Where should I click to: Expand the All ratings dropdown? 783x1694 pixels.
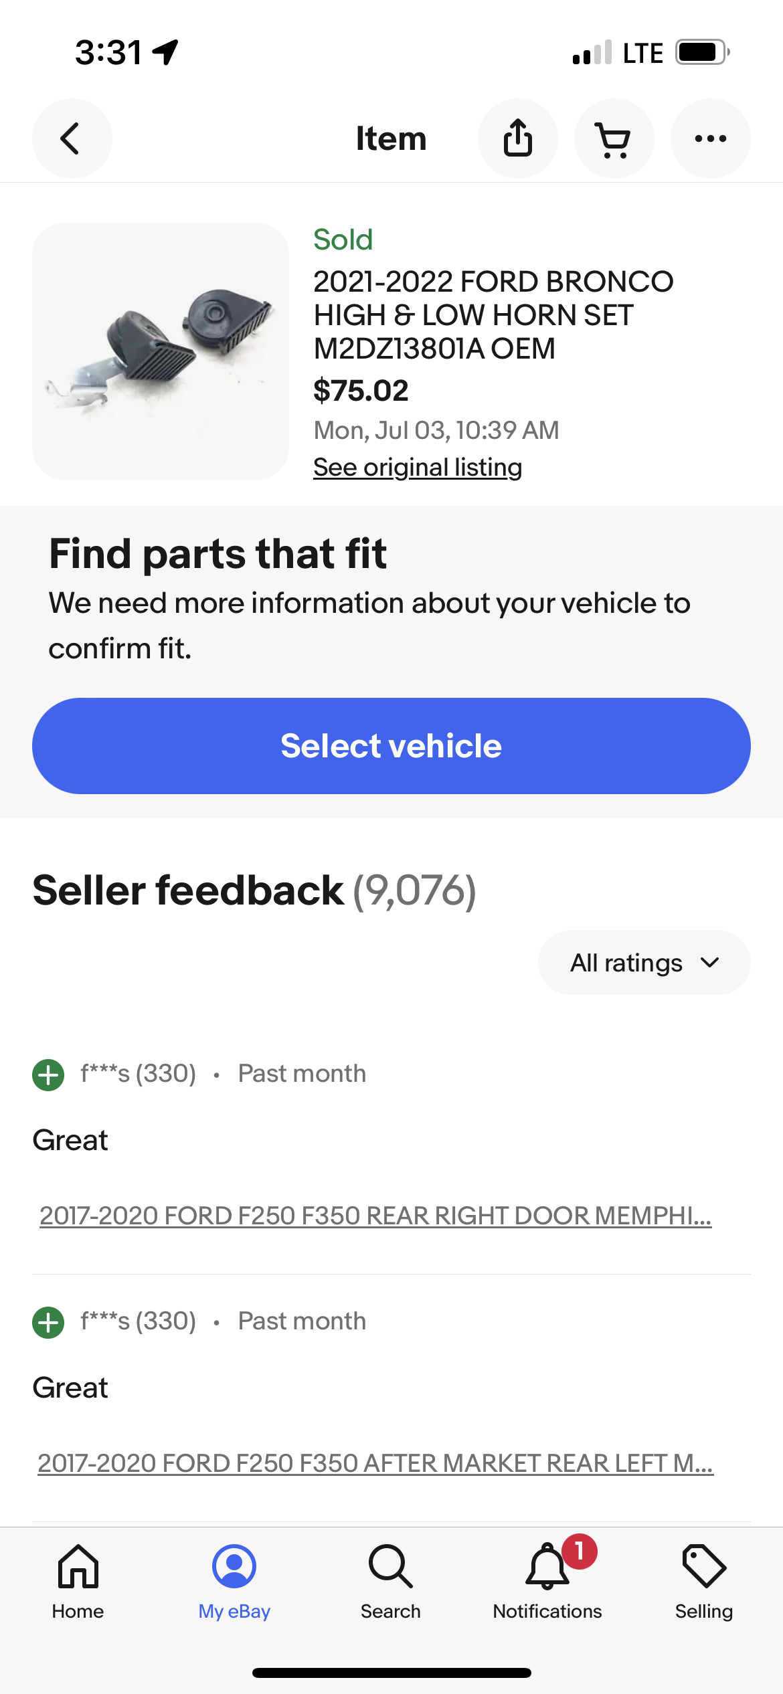[x=644, y=963]
